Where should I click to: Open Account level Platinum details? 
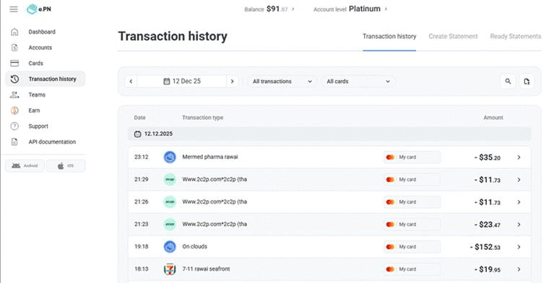click(x=350, y=9)
